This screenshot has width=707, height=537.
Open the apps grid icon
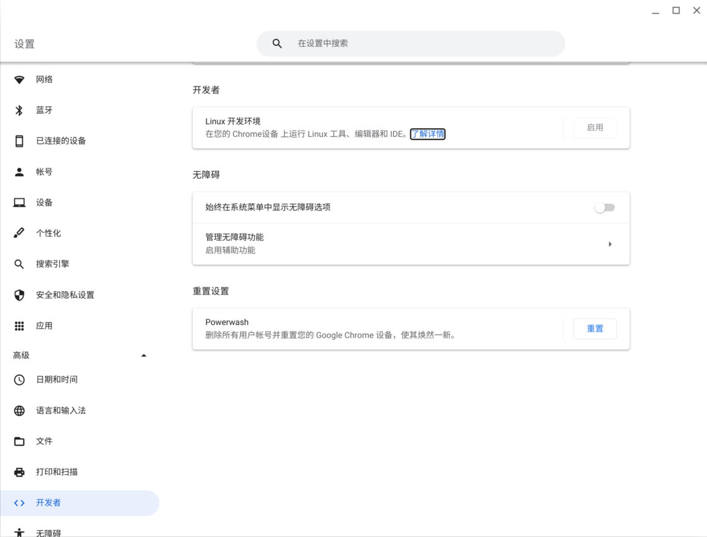20,326
